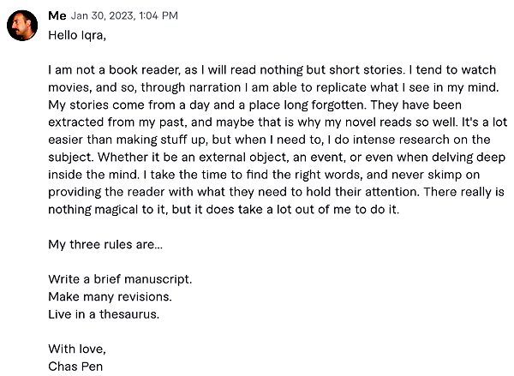The width and height of the screenshot is (514, 376).
Task: Click the phrase "nothing magical" in last line
Action: click(93, 210)
